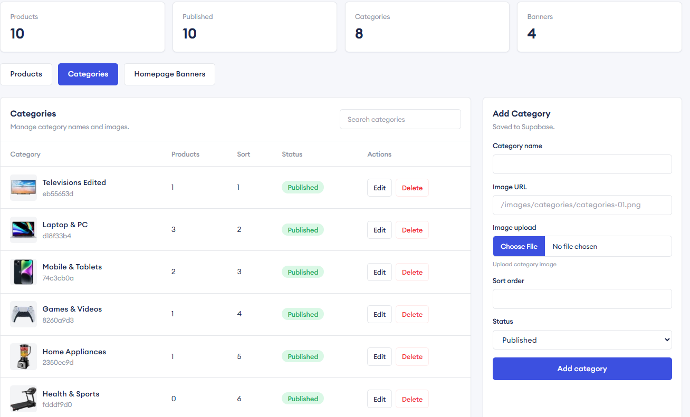Click the Laptop & PC category image
690x417 pixels.
pyautogui.click(x=23, y=230)
